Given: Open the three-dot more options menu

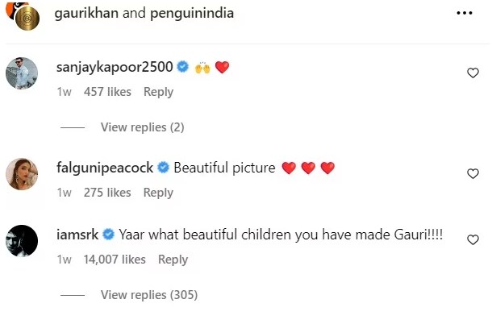Looking at the screenshot, I should point(465,13).
